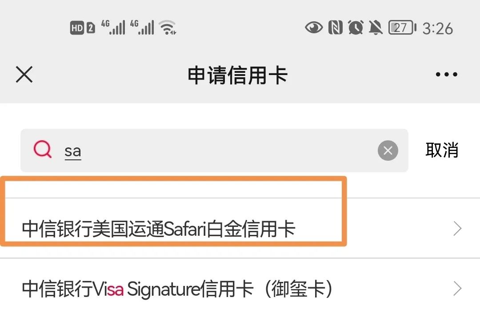Open the Visa Signature row chevron arrow
This screenshot has width=480, height=317.
coord(457,288)
